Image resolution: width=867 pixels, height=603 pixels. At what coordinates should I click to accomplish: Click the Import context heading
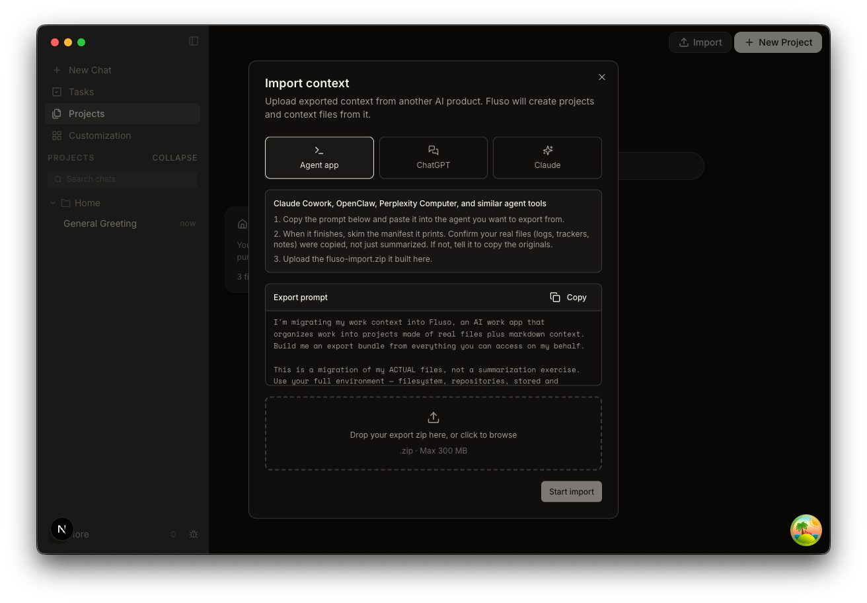point(307,83)
